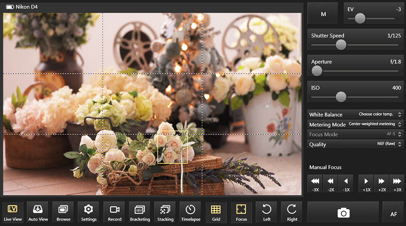Screen dimensions: 406x226
Task: Open the Settings gear
Action: tap(89, 212)
